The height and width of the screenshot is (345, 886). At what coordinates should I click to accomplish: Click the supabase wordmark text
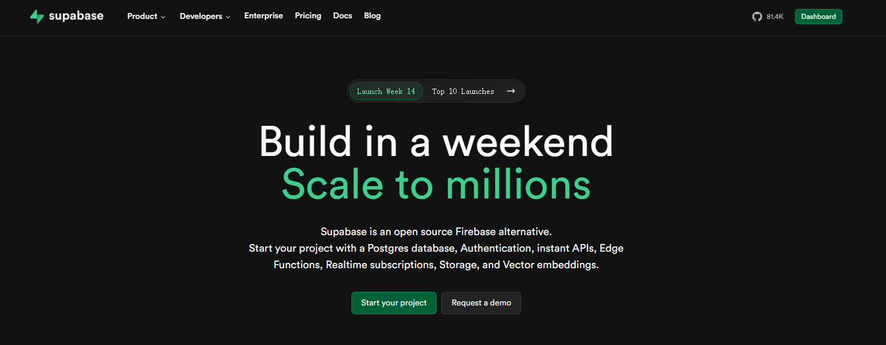click(76, 16)
